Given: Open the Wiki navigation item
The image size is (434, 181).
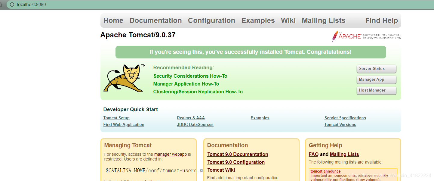Looking at the screenshot, I should click(288, 20).
